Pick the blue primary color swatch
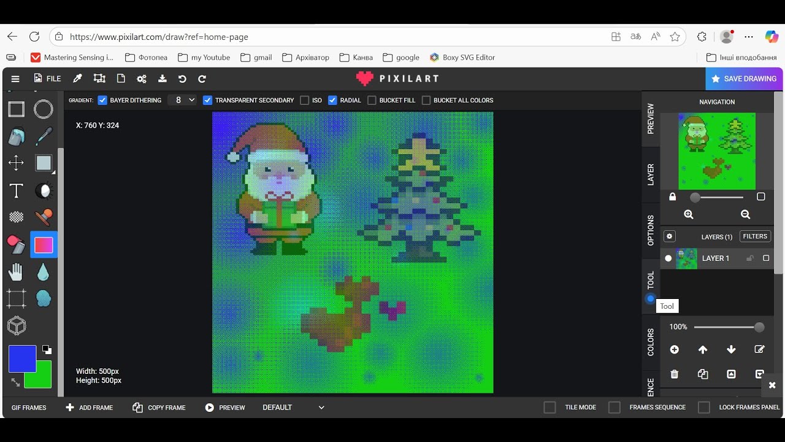The height and width of the screenshot is (442, 785). click(x=22, y=359)
